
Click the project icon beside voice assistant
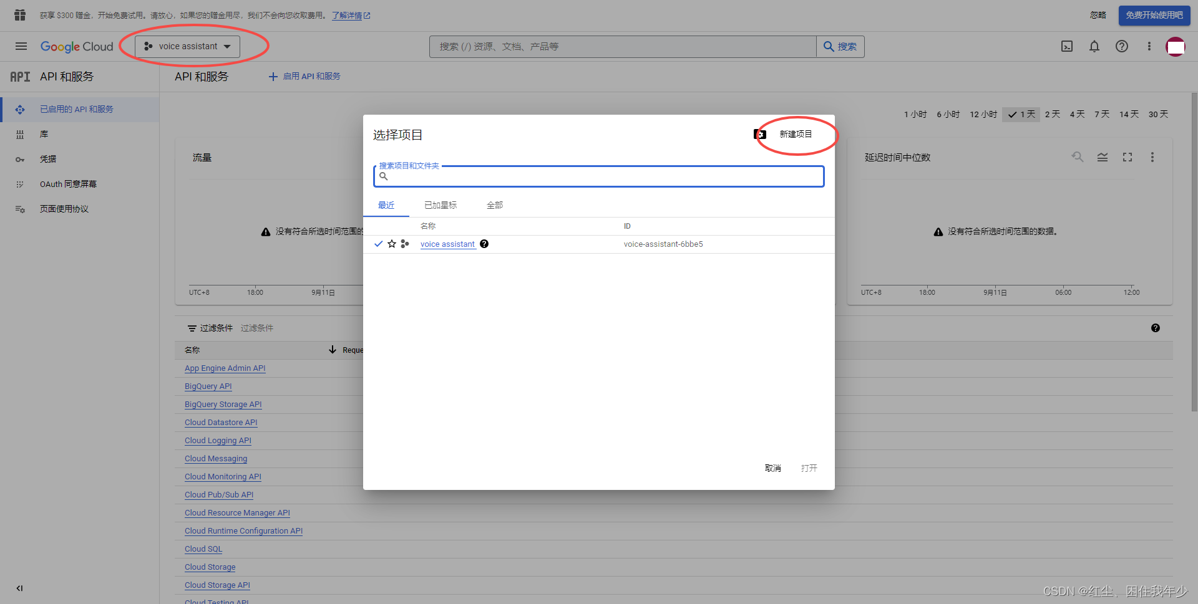(405, 244)
